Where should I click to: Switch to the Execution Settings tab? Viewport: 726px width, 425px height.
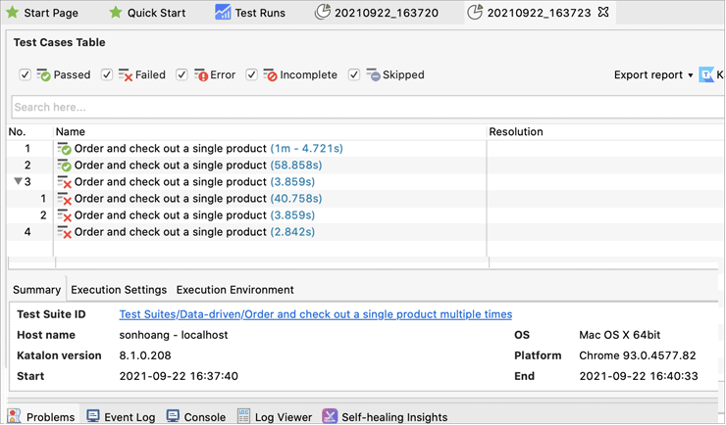tap(119, 290)
